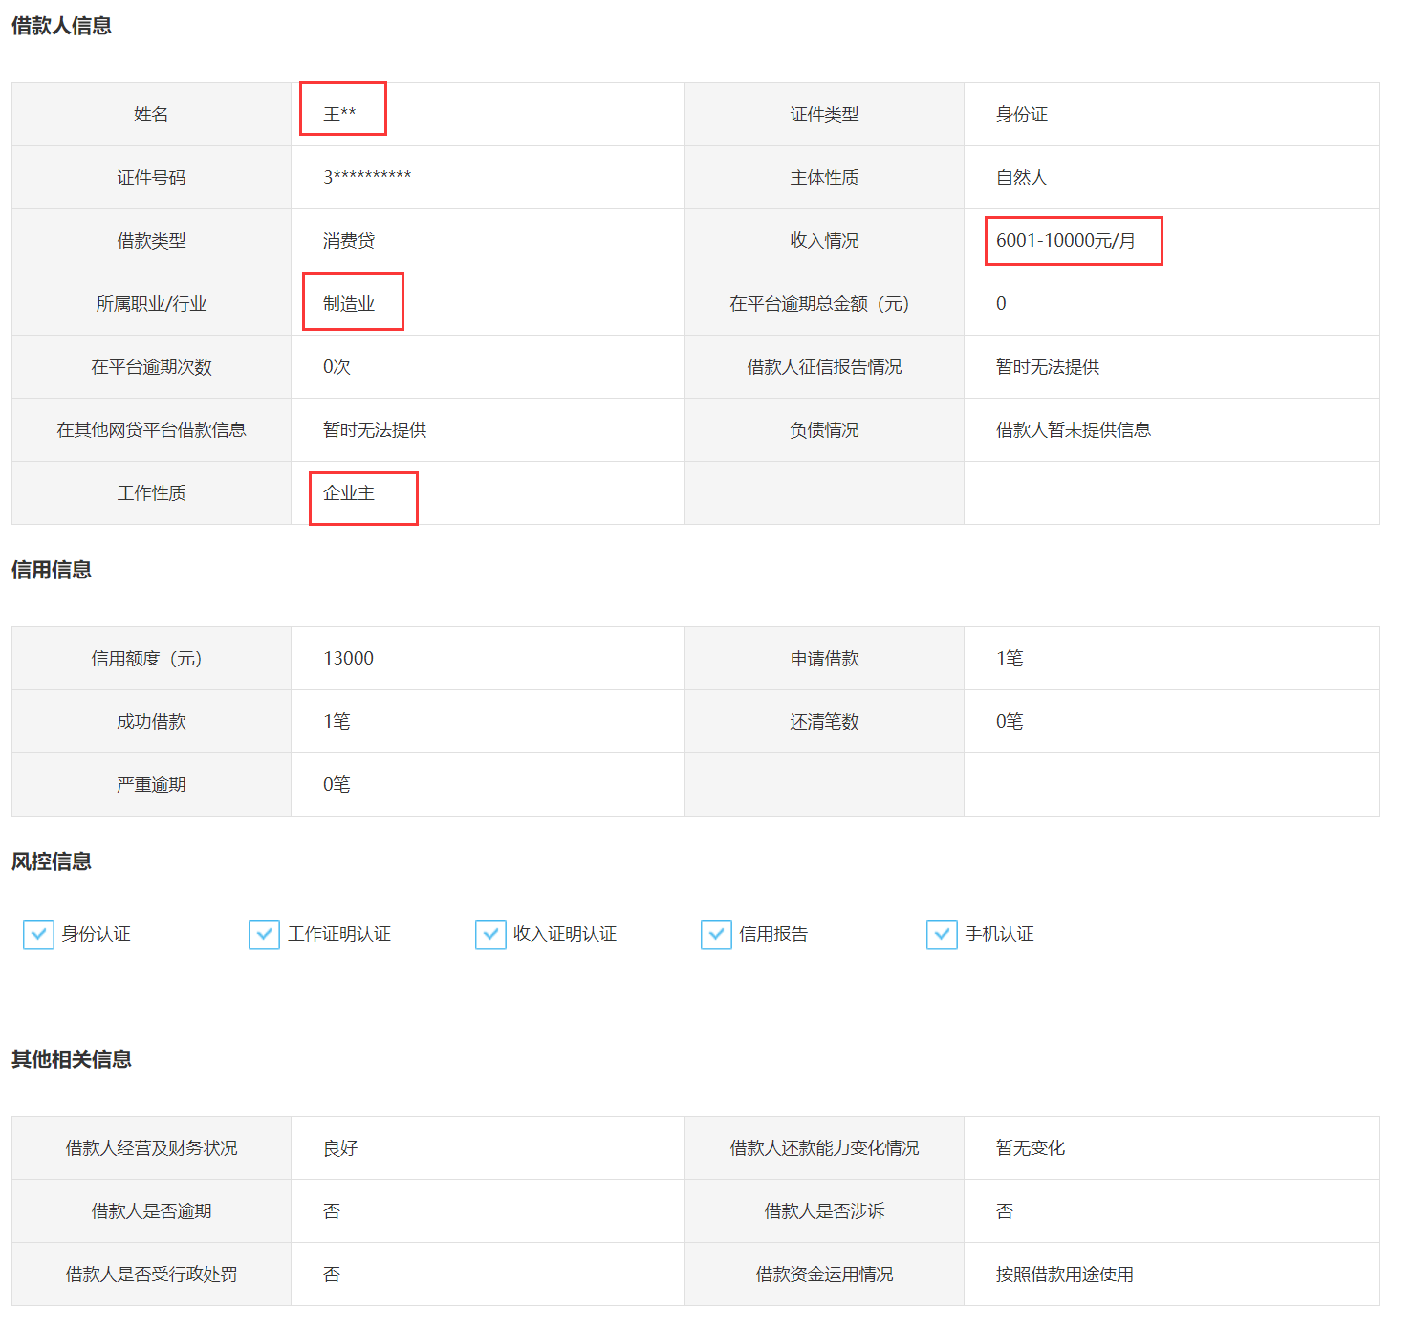The image size is (1412, 1329).
Task: Click the 信用报告 label text
Action: coord(773,934)
